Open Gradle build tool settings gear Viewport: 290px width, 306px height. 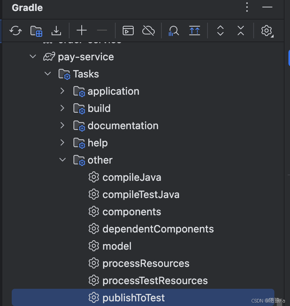(267, 31)
